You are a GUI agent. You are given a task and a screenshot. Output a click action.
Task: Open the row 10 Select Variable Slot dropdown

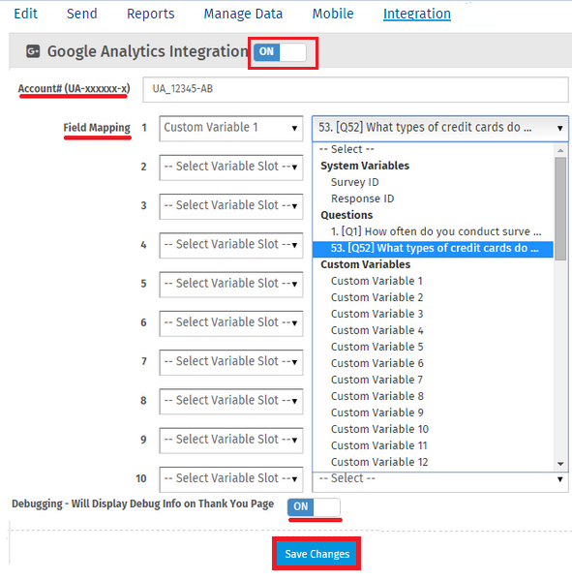tap(231, 479)
